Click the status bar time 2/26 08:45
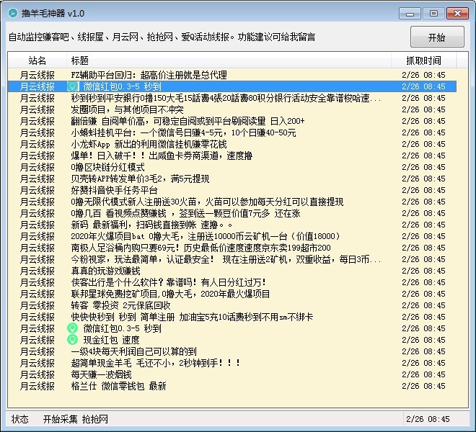This screenshot has height=432, width=476. pyautogui.click(x=428, y=419)
